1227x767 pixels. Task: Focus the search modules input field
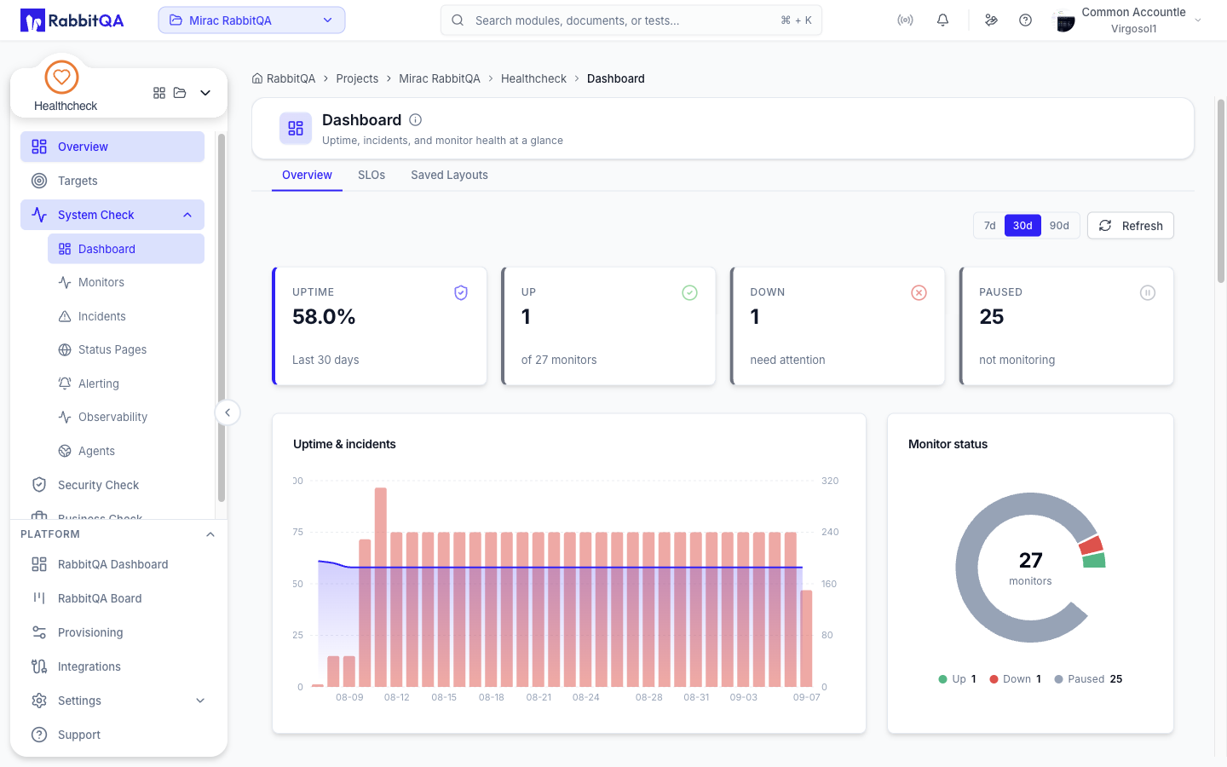(631, 20)
